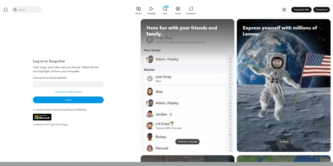Click Try Now on the Lenses card

click(x=284, y=142)
